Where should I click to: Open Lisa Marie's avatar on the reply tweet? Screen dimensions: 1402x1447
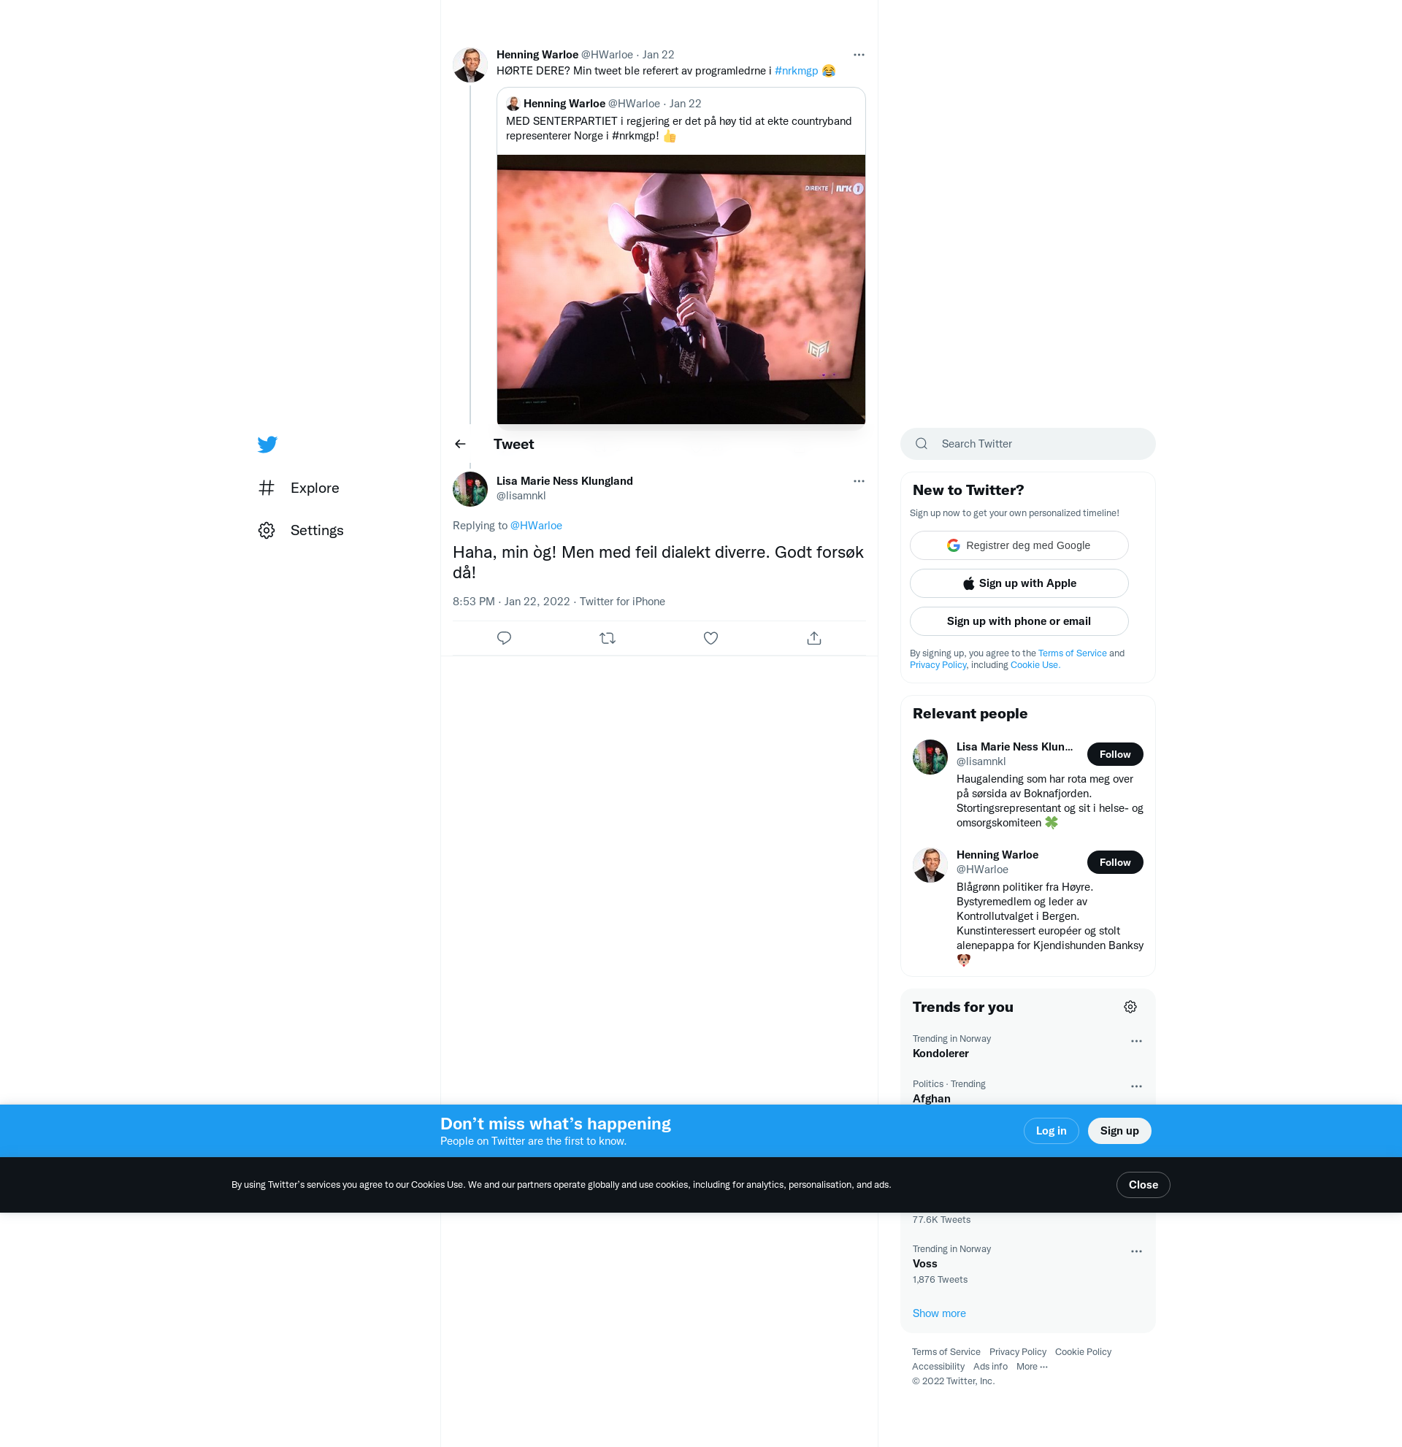point(470,489)
